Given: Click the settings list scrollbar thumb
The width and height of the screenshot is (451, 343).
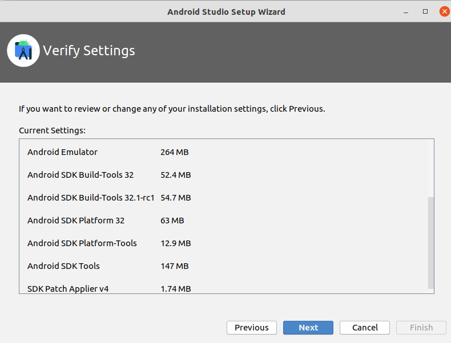Looking at the screenshot, I should pyautogui.click(x=430, y=242).
